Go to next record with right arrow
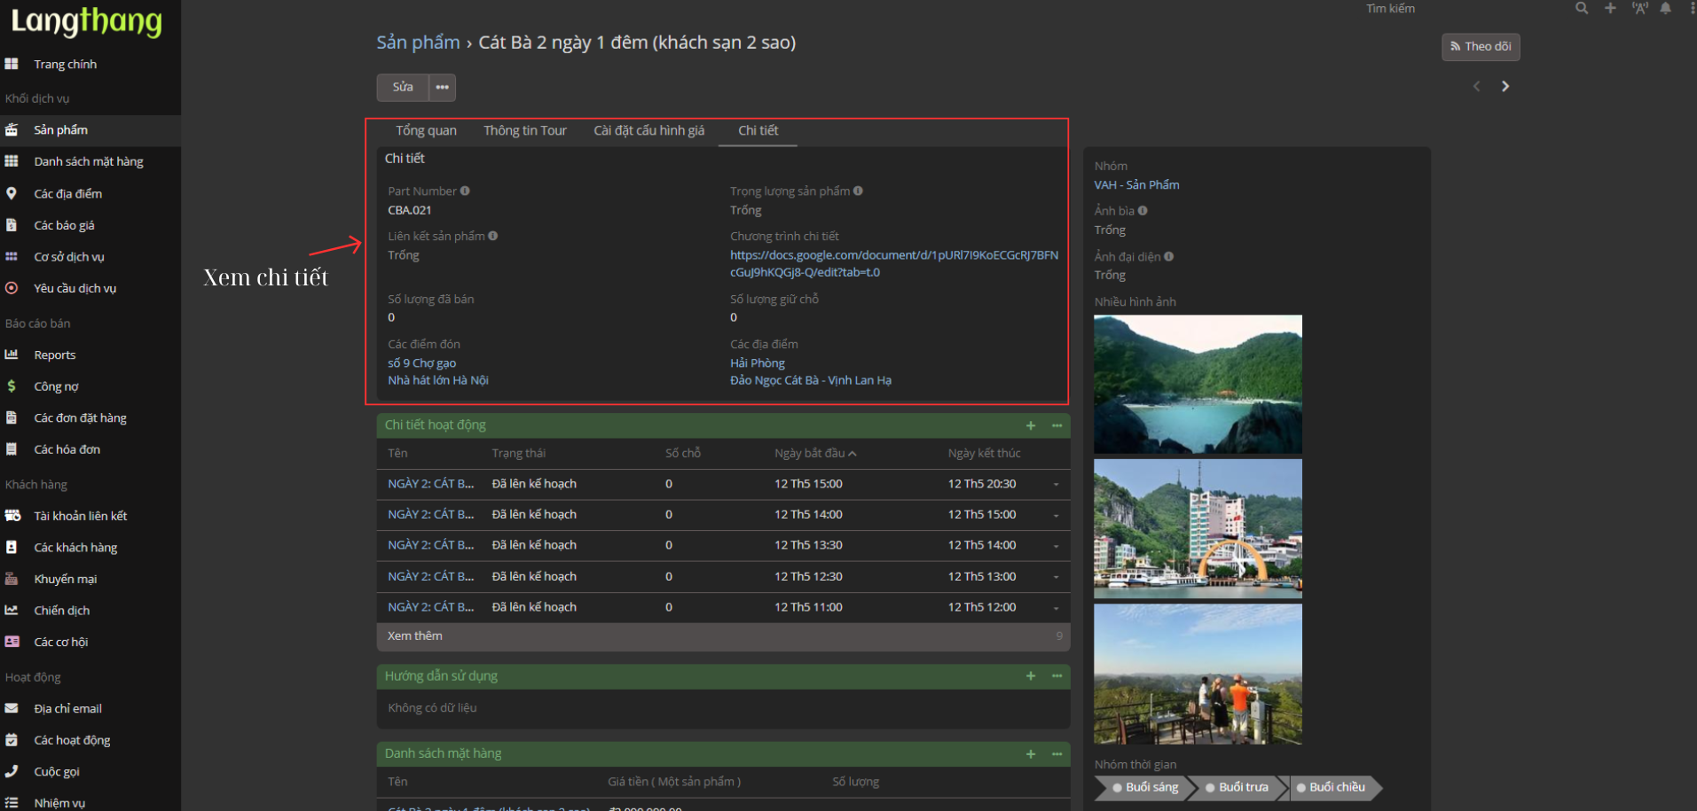Viewport: 1697px width, 811px height. [1505, 86]
